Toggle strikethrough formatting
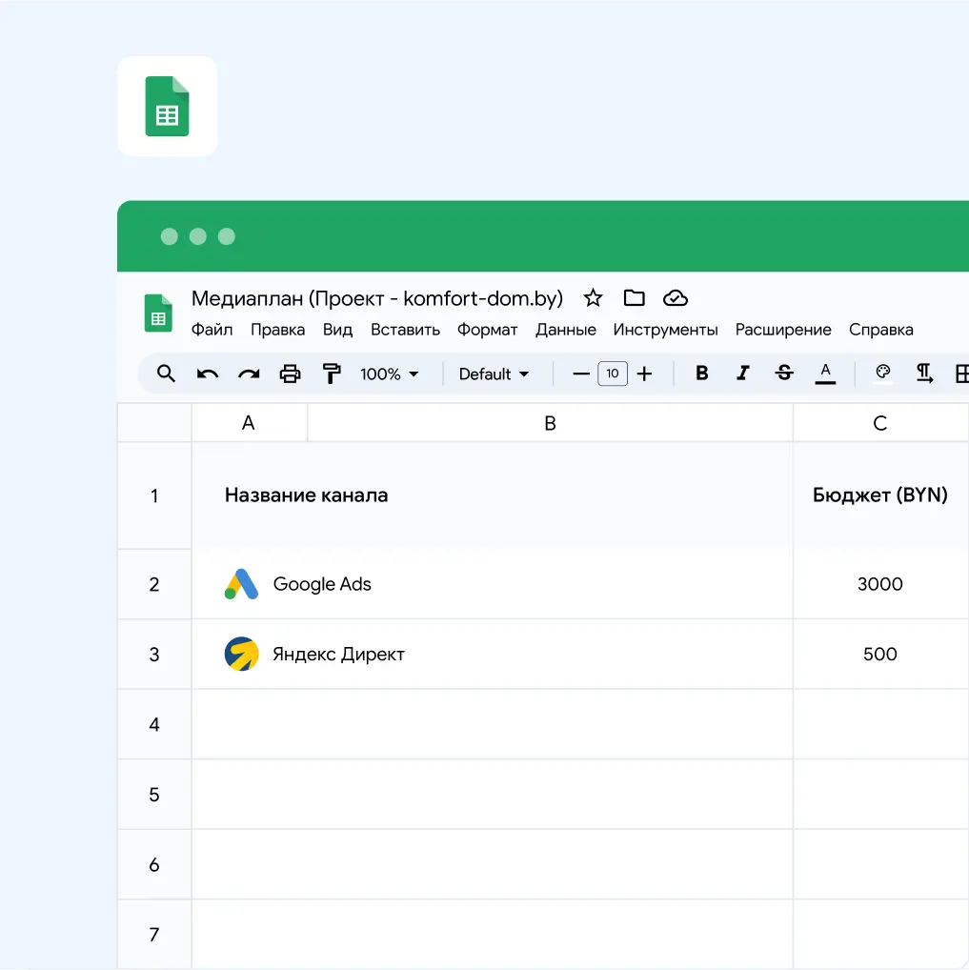The image size is (969, 970). click(x=784, y=374)
